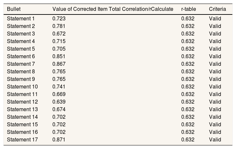Click the Criteria column header
This screenshot has height=149, width=236.
pyautogui.click(x=217, y=9)
